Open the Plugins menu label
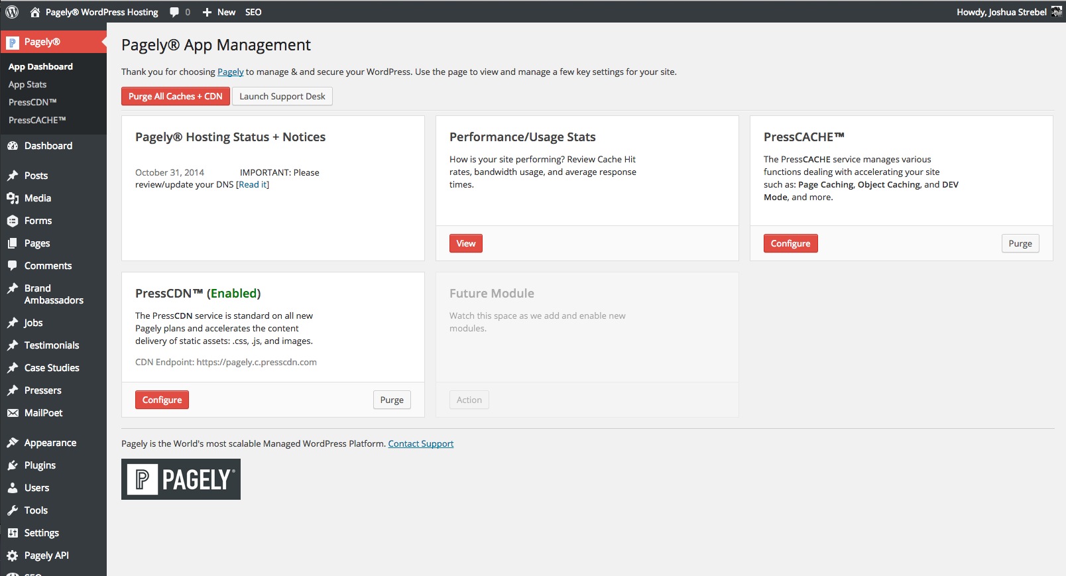This screenshot has width=1066, height=576. click(40, 465)
